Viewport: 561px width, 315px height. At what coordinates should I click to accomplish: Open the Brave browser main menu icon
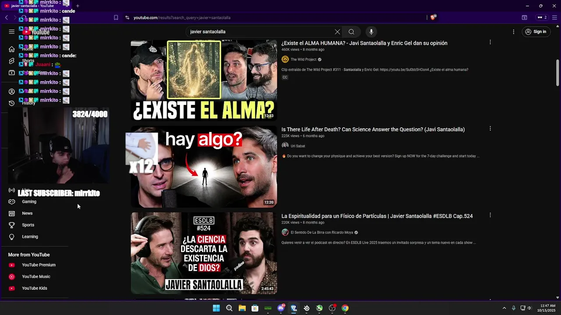coord(554,17)
